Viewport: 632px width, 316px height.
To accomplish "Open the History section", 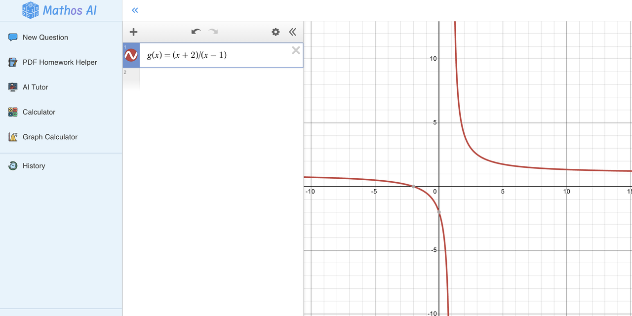I will coord(35,165).
